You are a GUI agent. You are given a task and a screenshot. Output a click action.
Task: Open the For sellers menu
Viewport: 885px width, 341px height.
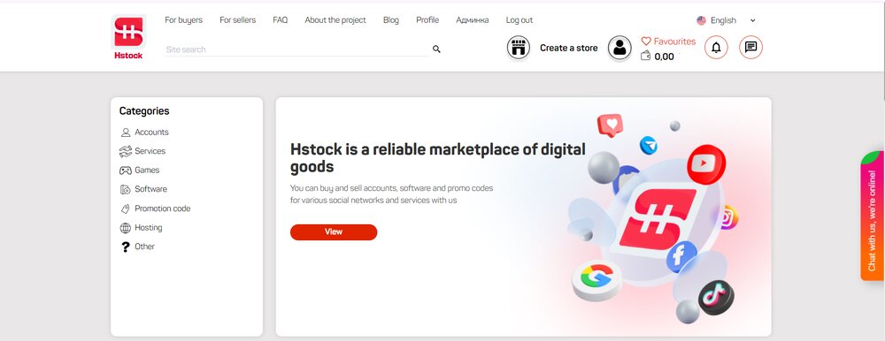pyautogui.click(x=237, y=19)
